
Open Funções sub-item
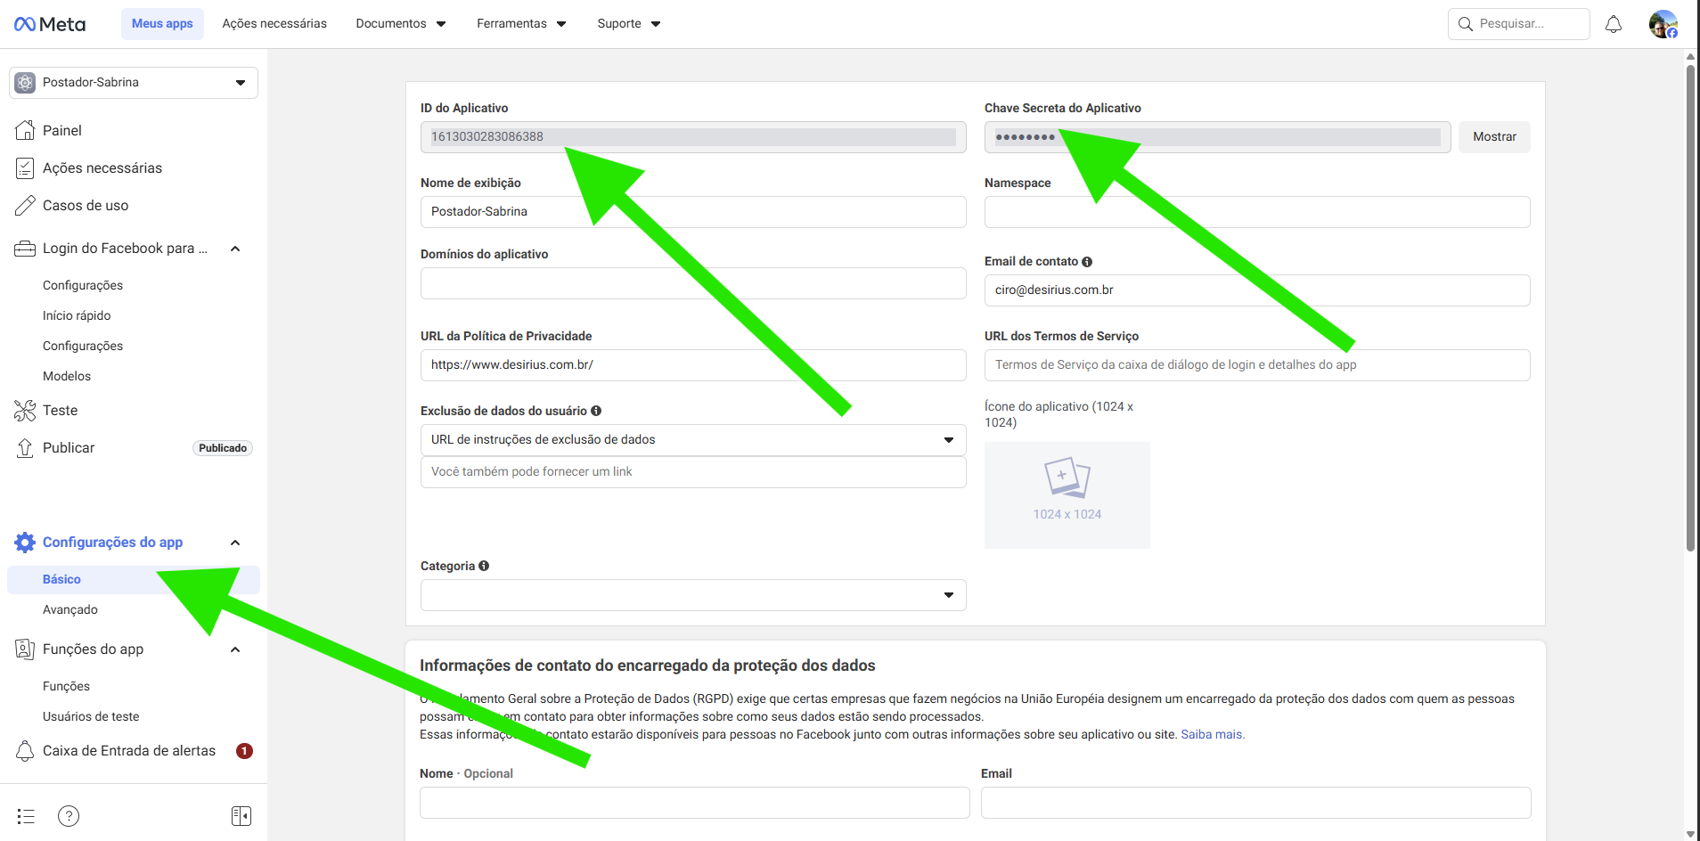coord(66,686)
